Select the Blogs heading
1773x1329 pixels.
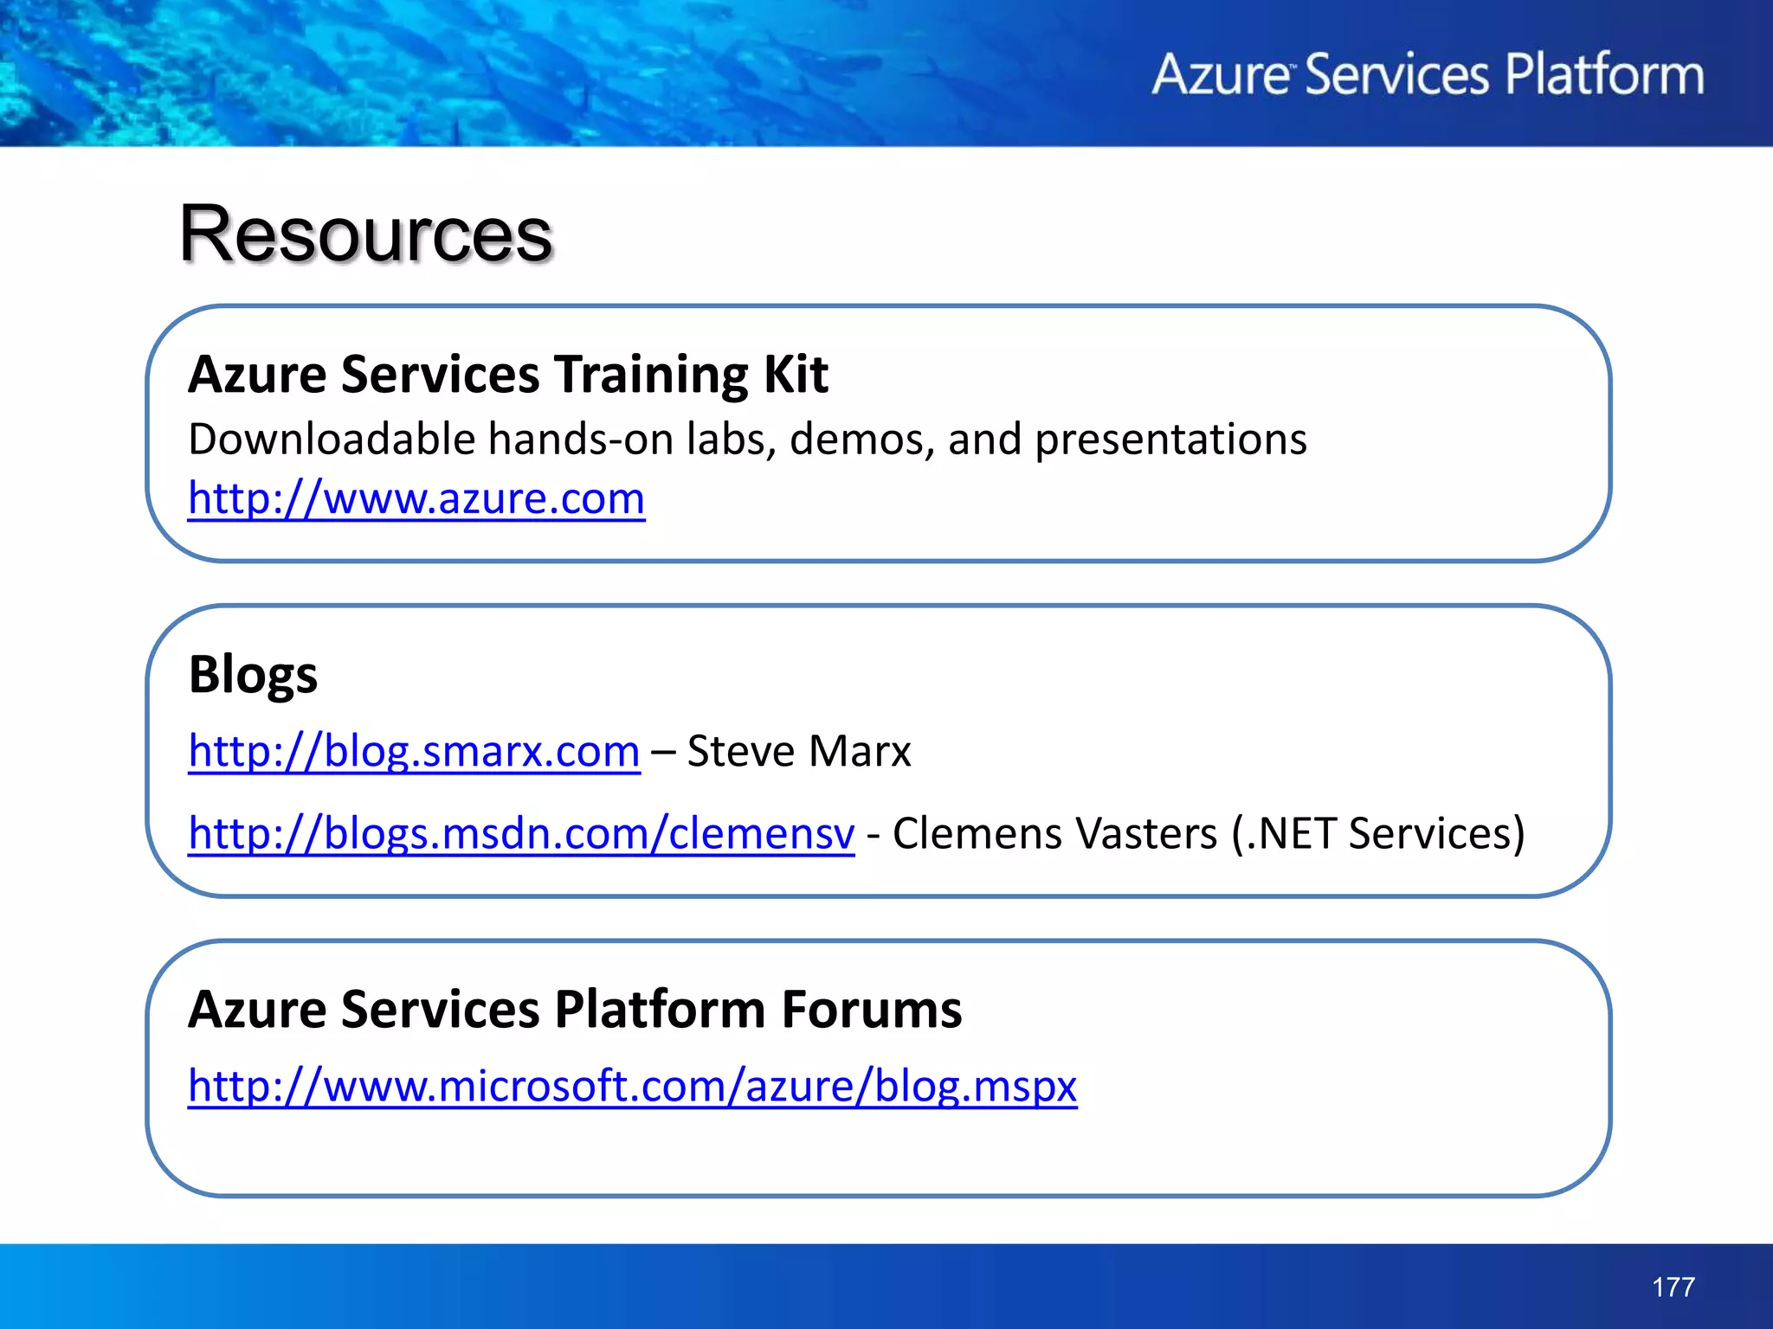(x=253, y=675)
